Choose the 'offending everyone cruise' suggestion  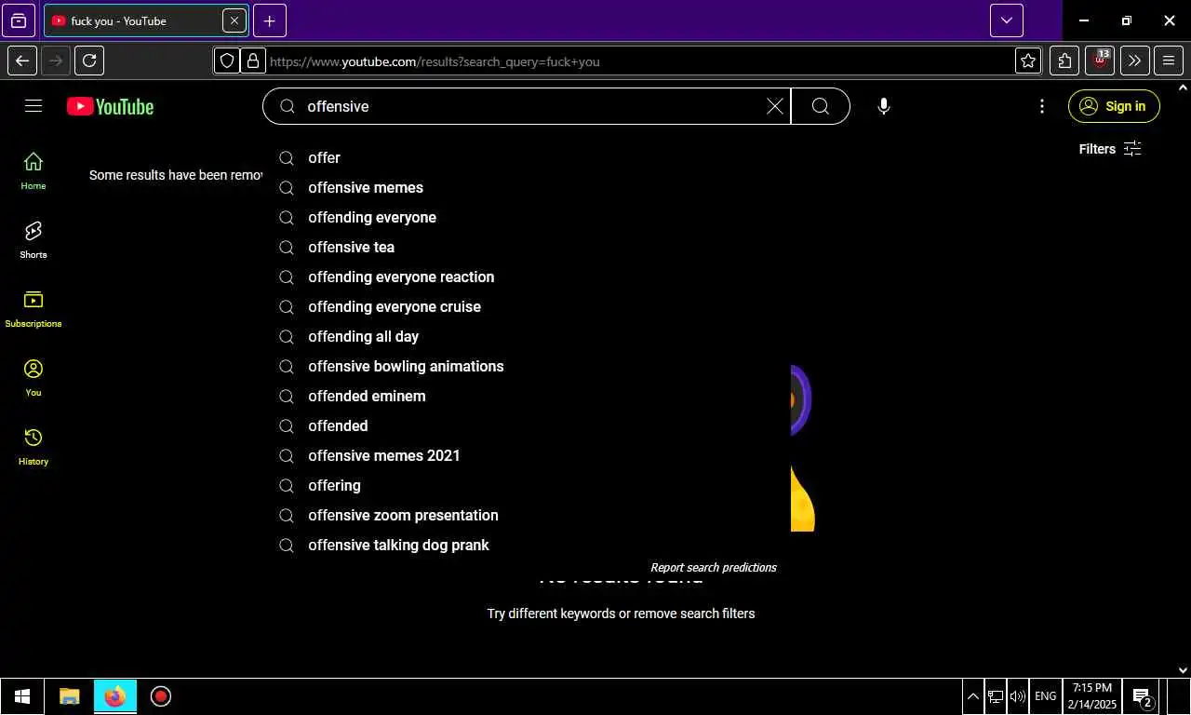[527, 307]
